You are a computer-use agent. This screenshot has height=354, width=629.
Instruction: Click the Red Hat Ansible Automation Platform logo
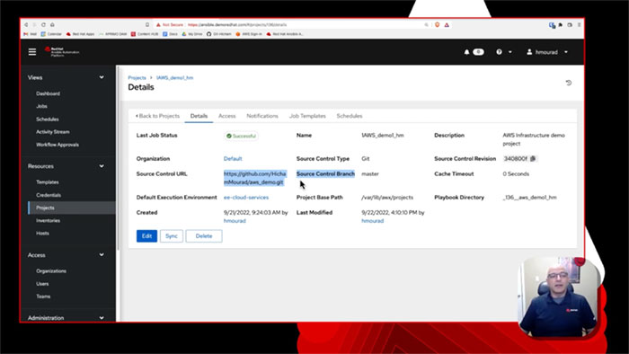coord(62,52)
